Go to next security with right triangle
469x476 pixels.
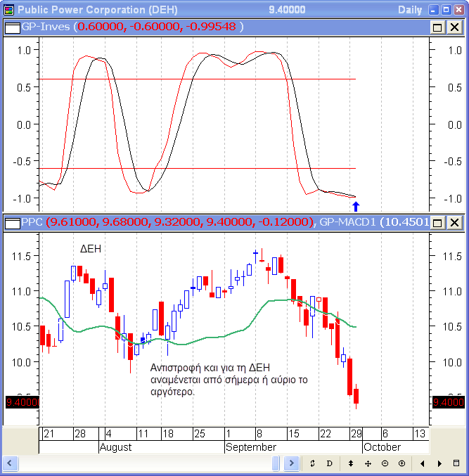point(439,464)
